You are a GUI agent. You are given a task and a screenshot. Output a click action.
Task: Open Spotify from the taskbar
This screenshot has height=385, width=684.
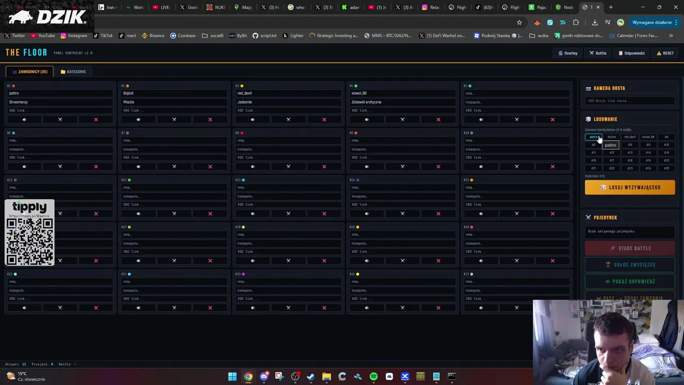coord(374,376)
